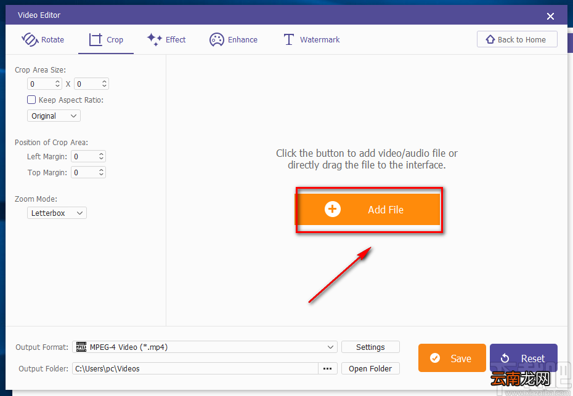Image resolution: width=573 pixels, height=396 pixels.
Task: Click the Enhance palette icon
Action: coord(217,40)
